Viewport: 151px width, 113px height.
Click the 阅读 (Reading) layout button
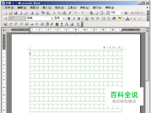pos(137,13)
